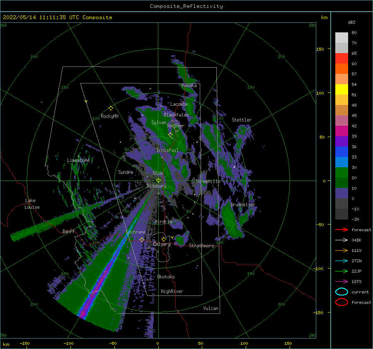Click the yellow diamond marker below Cochrane
Viewport: 373px width, 349px height.
[142, 239]
